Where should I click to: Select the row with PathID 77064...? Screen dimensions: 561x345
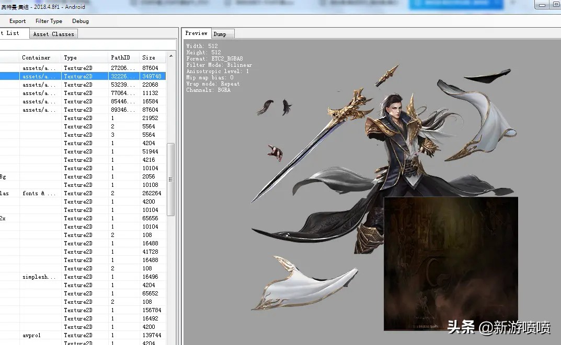point(83,93)
